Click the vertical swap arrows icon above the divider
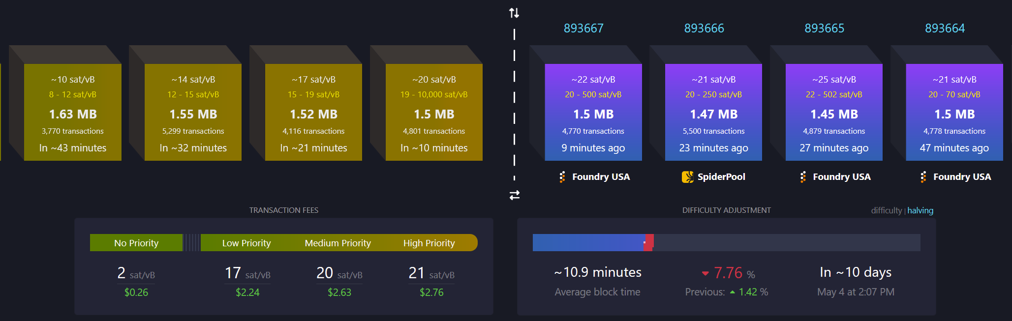 coord(514,13)
